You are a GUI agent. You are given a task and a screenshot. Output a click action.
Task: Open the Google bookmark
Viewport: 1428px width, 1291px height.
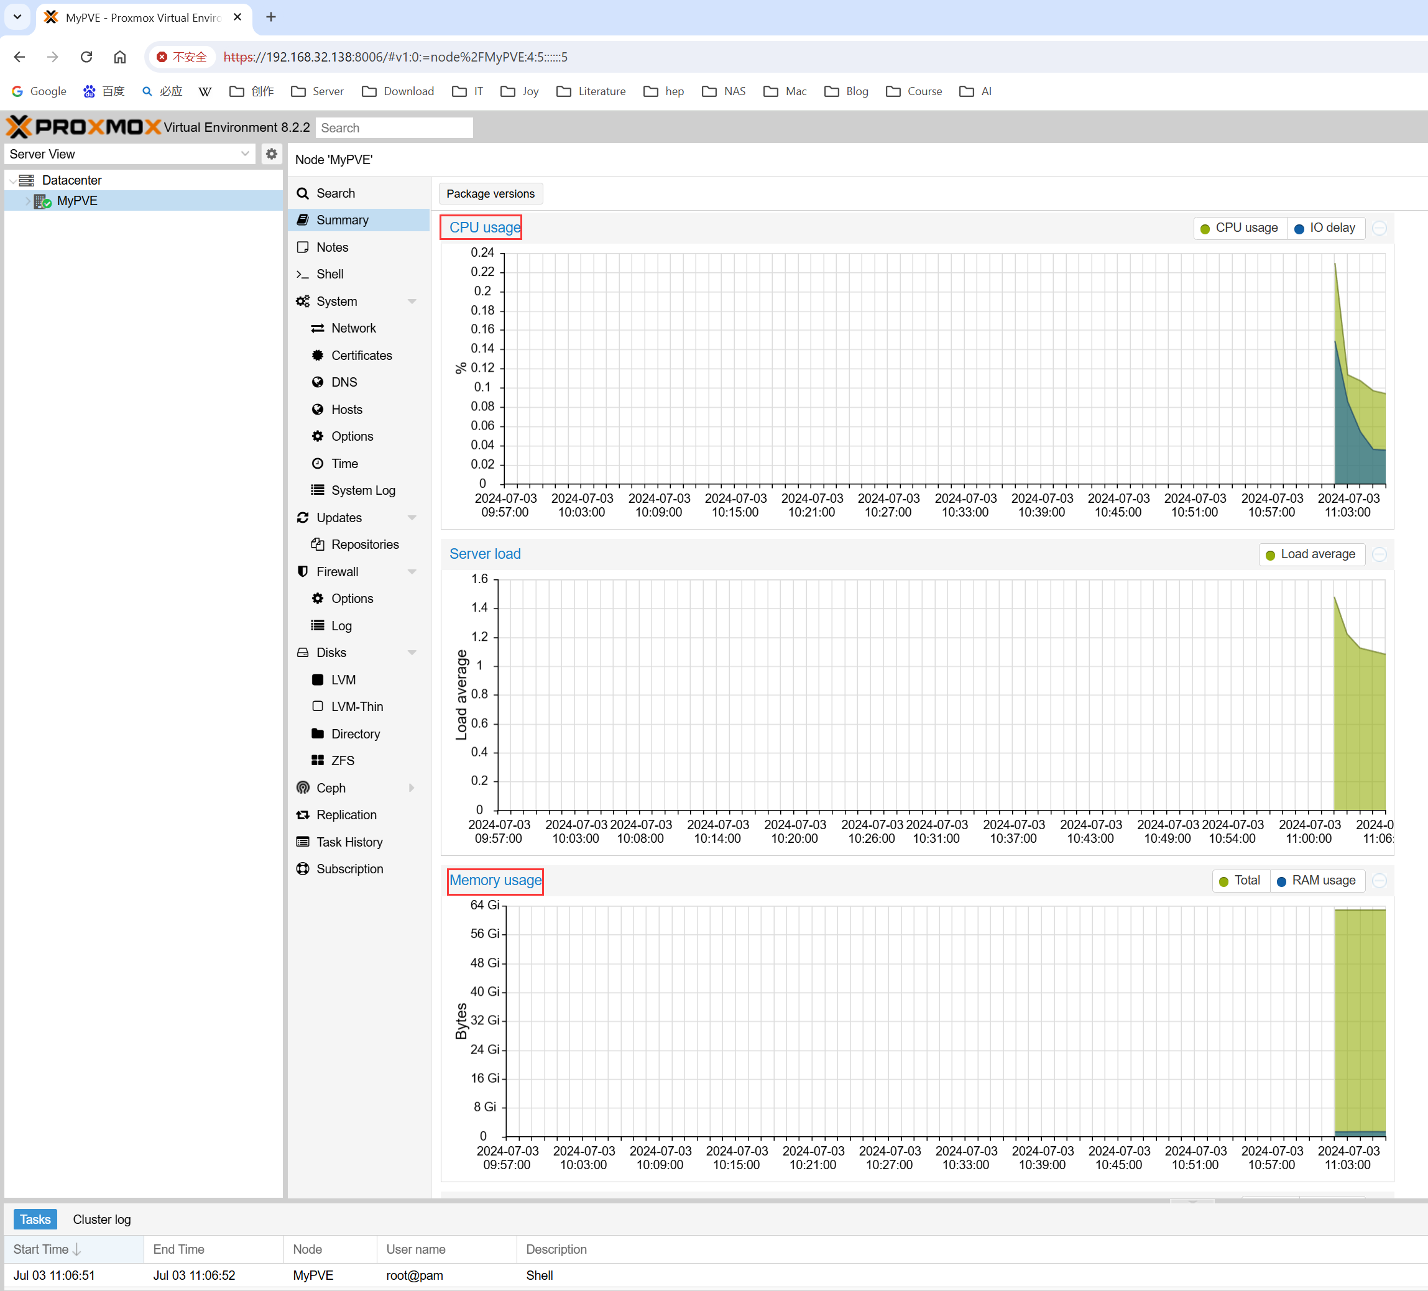(39, 91)
